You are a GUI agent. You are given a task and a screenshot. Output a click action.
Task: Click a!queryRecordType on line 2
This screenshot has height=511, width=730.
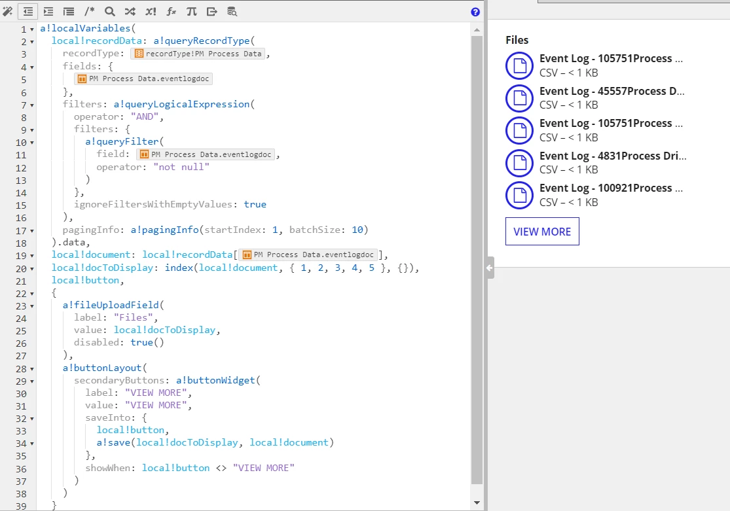[202, 41]
